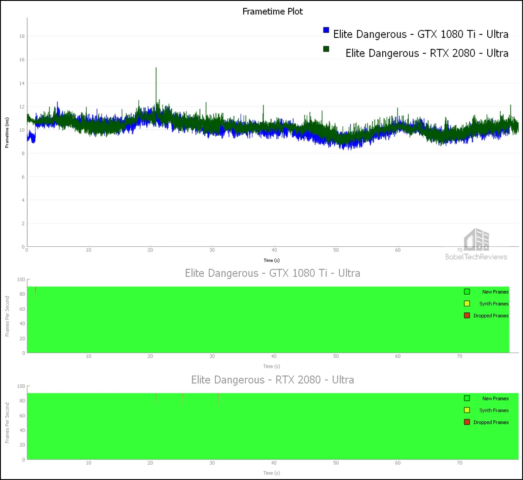Click the 'Elite Dangerous - RTX 2080 - Ultra' frames chart heading
The width and height of the screenshot is (523, 480).
[x=273, y=380]
